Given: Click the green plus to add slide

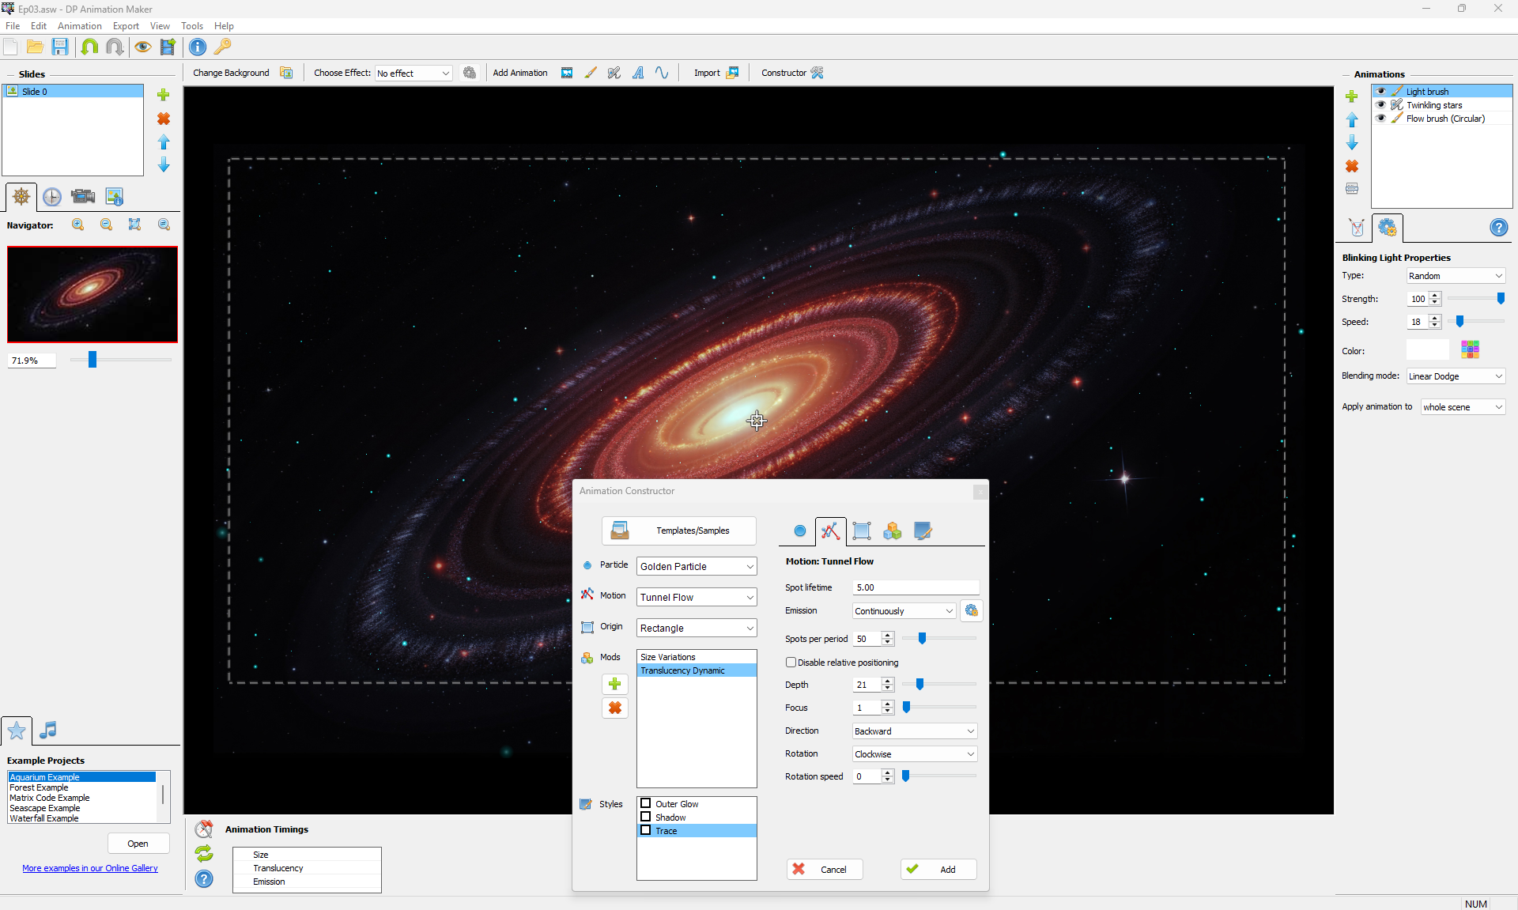Looking at the screenshot, I should click(x=164, y=95).
